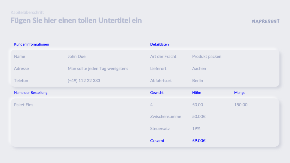Click the Höhe column header
Image resolution: width=290 pixels, height=163 pixels.
point(196,93)
